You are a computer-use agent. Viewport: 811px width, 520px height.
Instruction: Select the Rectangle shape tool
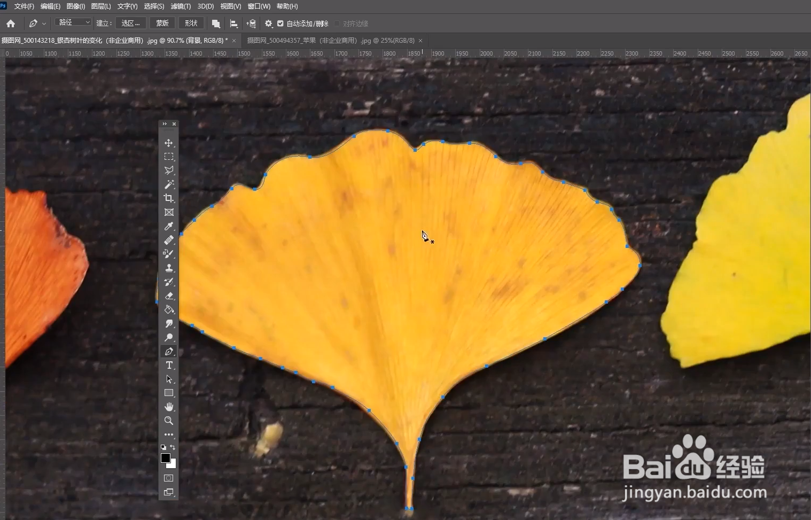point(169,393)
